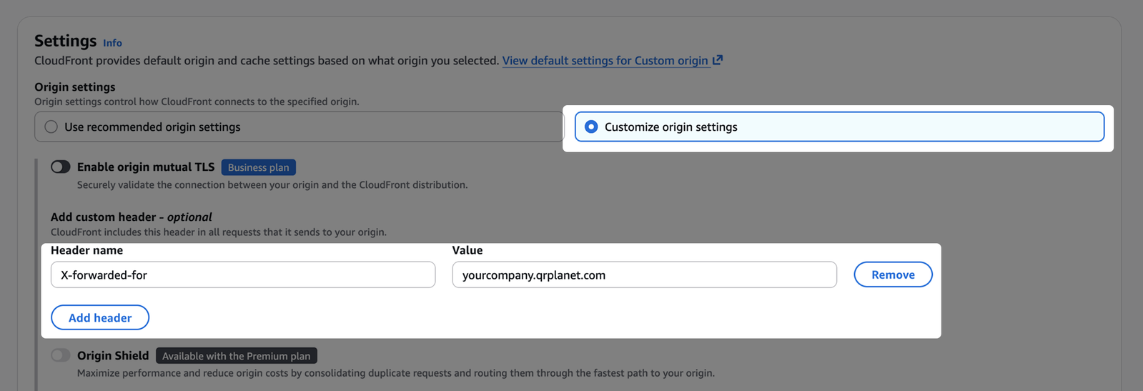Click the external link icon after Custom origin
1143x391 pixels.
[x=717, y=60]
